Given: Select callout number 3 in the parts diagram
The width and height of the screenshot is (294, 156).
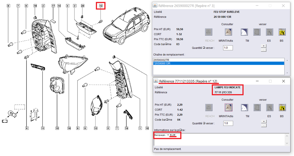Looking at the screenshot, I should tap(75, 6).
